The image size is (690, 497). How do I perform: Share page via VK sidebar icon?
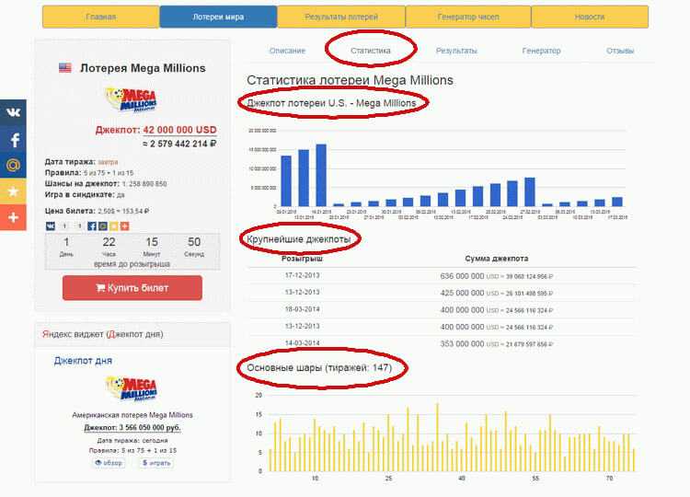pyautogui.click(x=13, y=112)
